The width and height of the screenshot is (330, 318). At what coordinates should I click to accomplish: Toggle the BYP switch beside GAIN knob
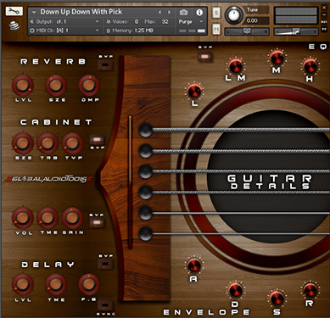pos(97,223)
